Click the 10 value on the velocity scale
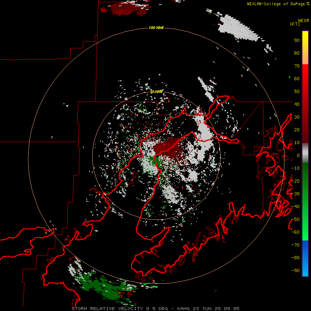Viewport: 311px width, 311px height. pos(297,143)
